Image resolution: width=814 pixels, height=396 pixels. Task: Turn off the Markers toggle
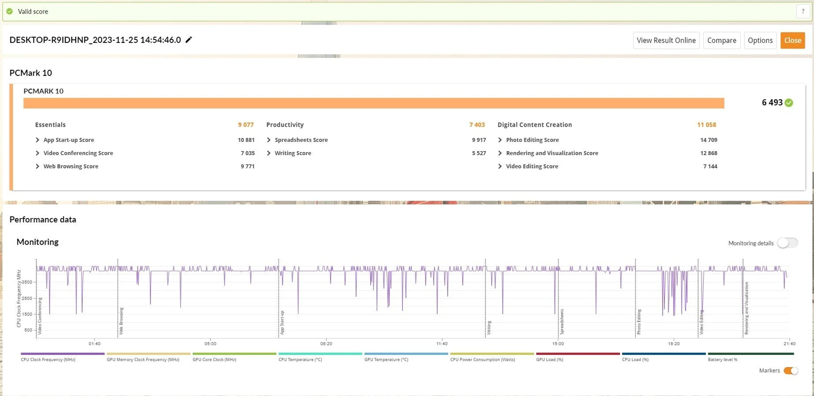tap(791, 371)
